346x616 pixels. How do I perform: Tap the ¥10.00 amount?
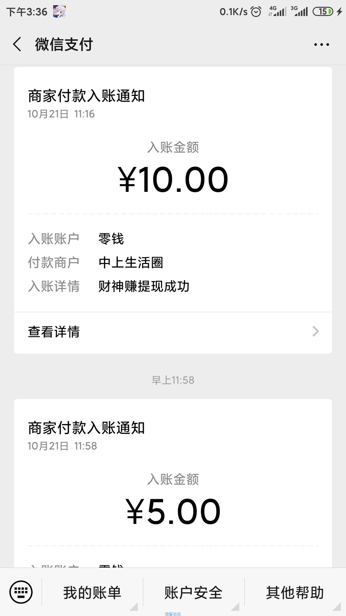coord(173,180)
